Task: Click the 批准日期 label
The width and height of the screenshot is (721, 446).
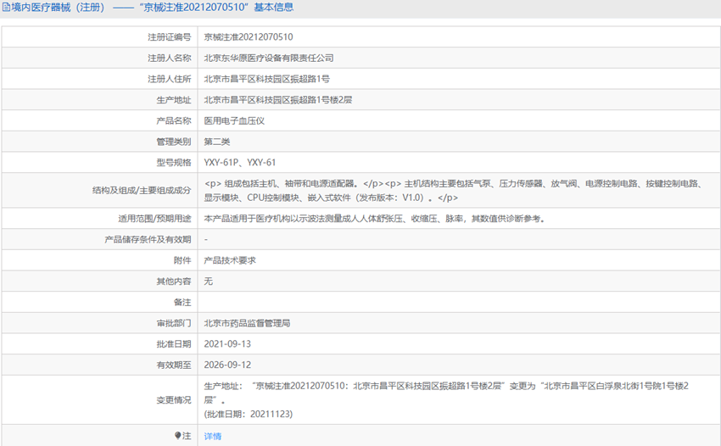Action: (x=174, y=344)
